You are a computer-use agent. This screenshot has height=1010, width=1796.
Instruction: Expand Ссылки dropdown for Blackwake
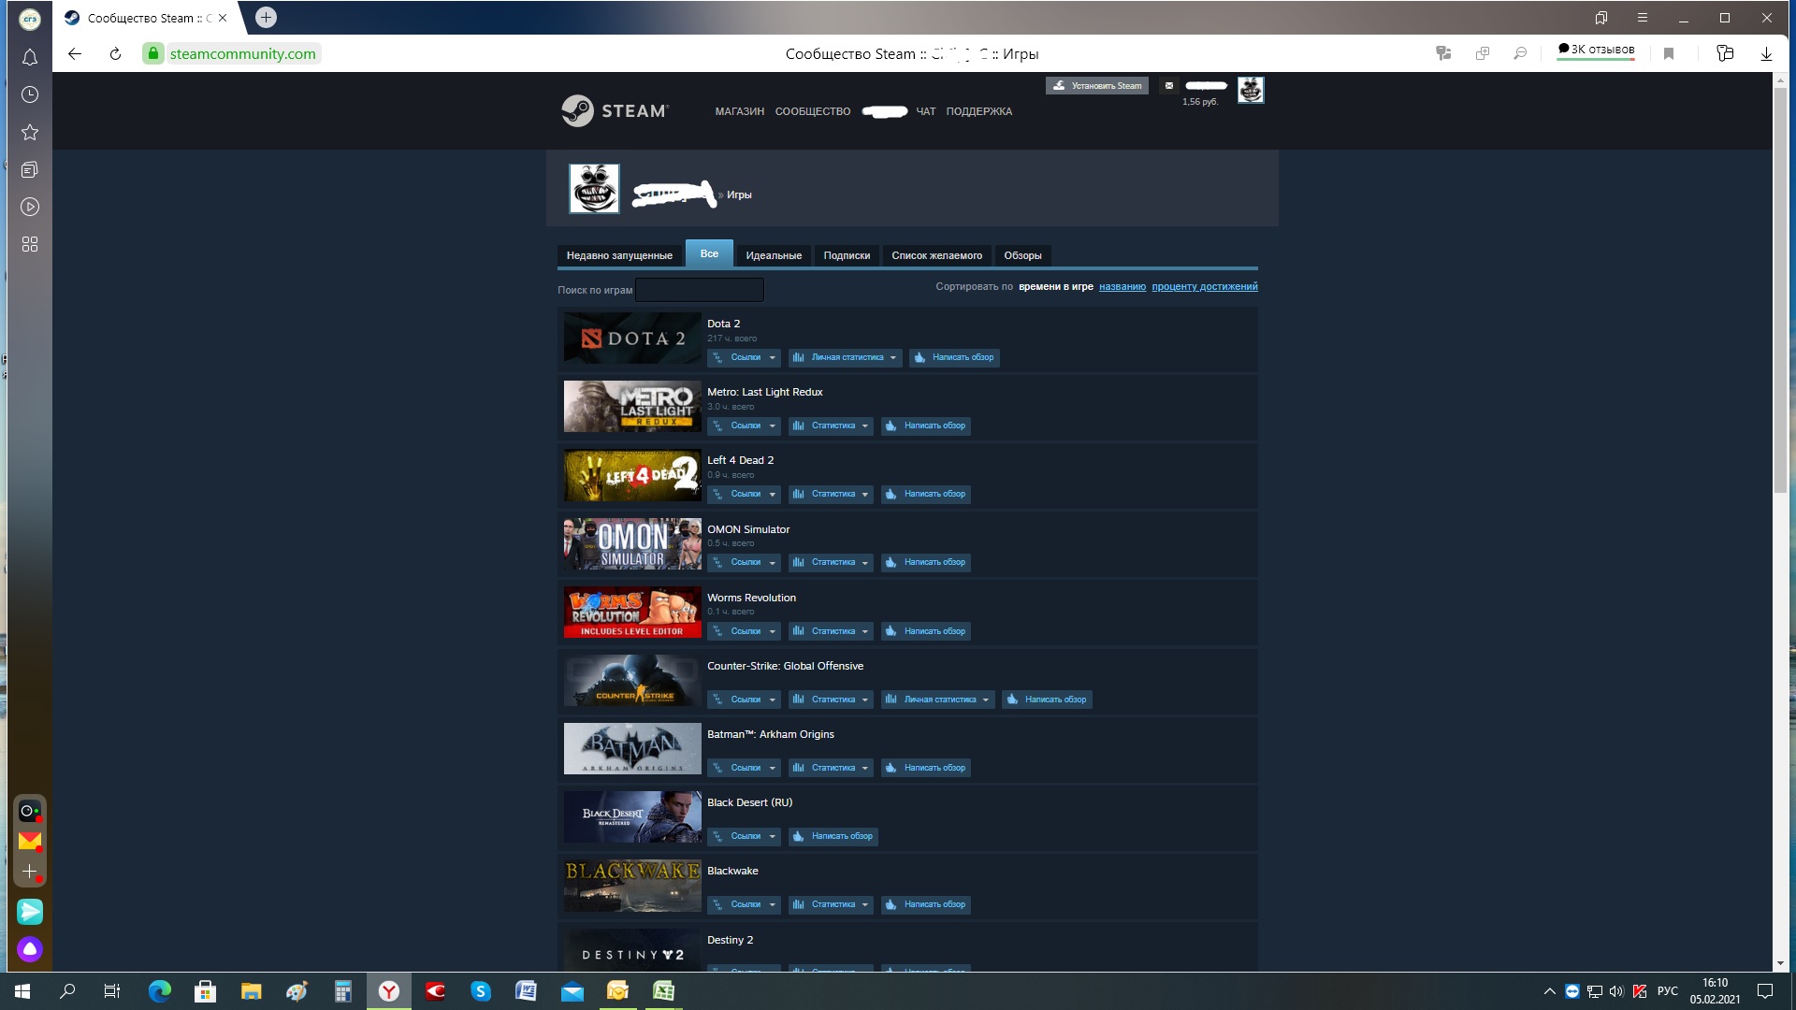pyautogui.click(x=744, y=904)
